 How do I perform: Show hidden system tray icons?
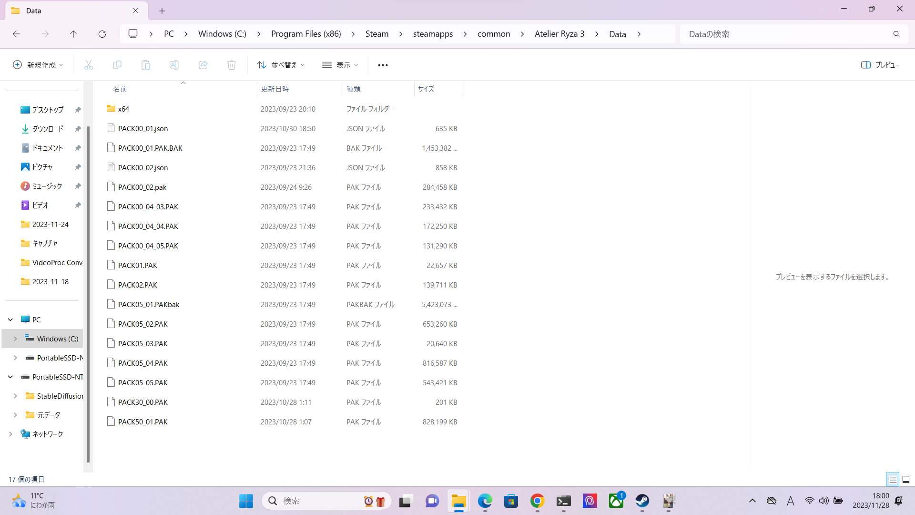(752, 501)
